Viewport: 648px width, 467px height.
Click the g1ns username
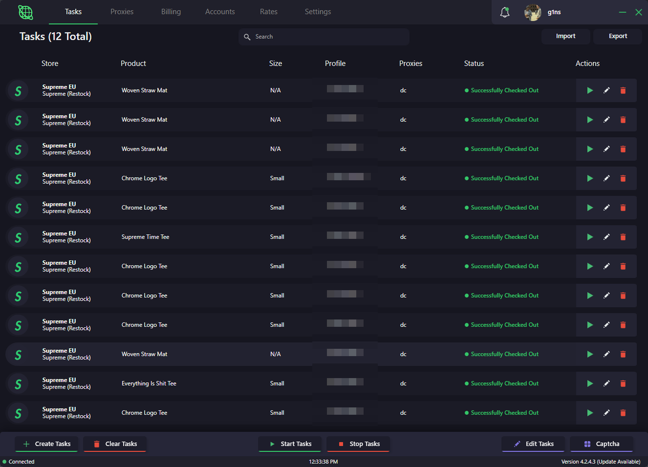point(553,12)
